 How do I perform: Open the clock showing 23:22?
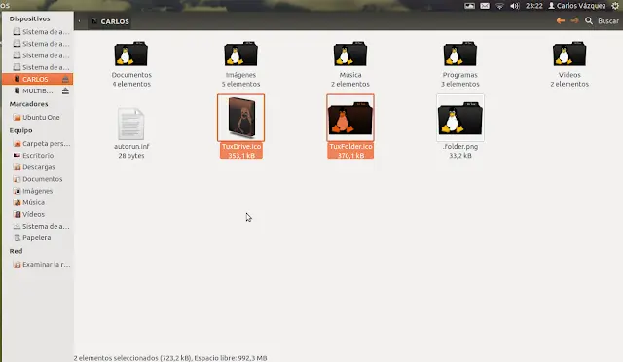point(534,6)
